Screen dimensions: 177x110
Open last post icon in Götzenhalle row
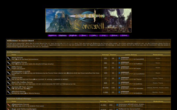point(119,78)
